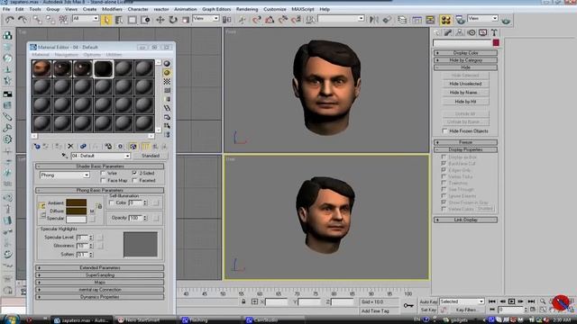Image resolution: width=577 pixels, height=324 pixels.
Task: Open the Create command panel tab
Action: point(437,32)
